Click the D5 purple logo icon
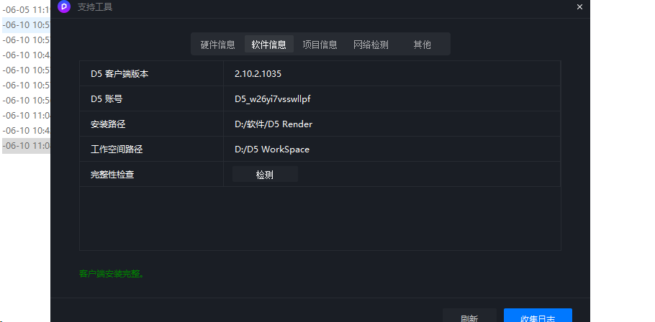Viewport: 655px width, 322px height. tap(64, 6)
